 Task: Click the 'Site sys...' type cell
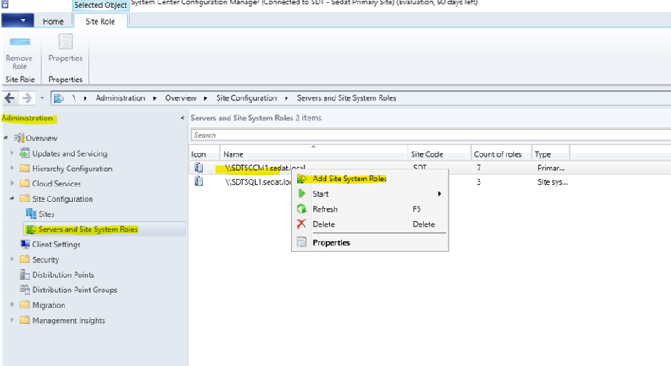pos(552,182)
